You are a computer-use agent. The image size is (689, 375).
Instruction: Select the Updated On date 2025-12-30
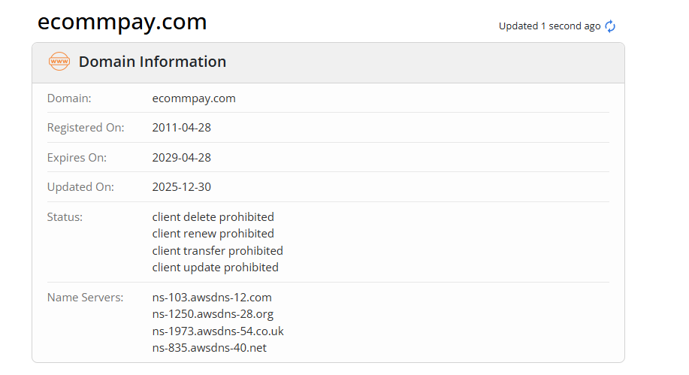click(x=181, y=187)
